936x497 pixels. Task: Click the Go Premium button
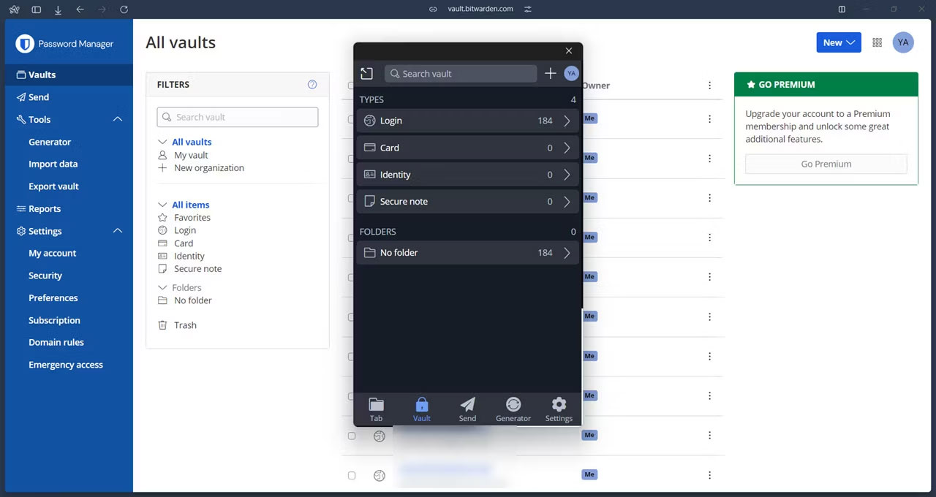[826, 164]
